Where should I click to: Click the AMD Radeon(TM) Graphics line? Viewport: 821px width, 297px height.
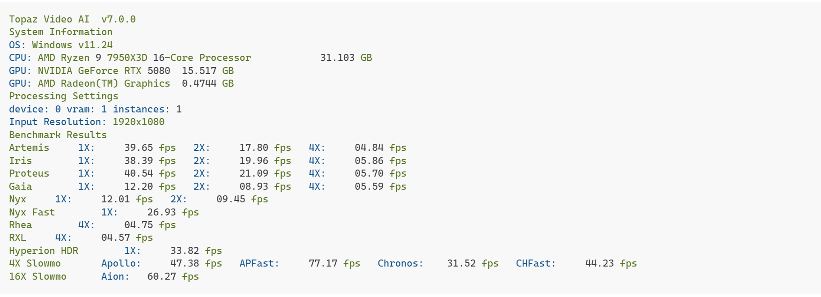(104, 83)
